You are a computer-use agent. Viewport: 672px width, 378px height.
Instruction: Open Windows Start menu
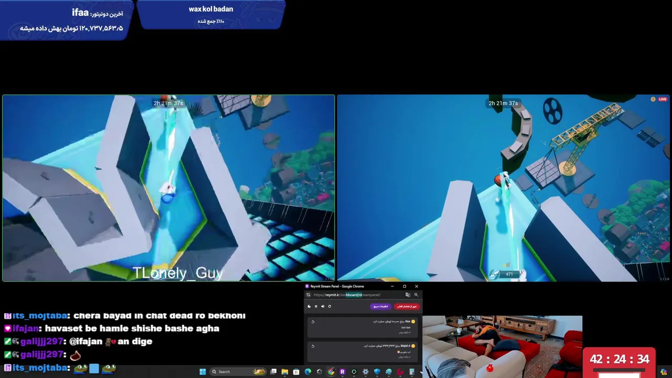203,372
